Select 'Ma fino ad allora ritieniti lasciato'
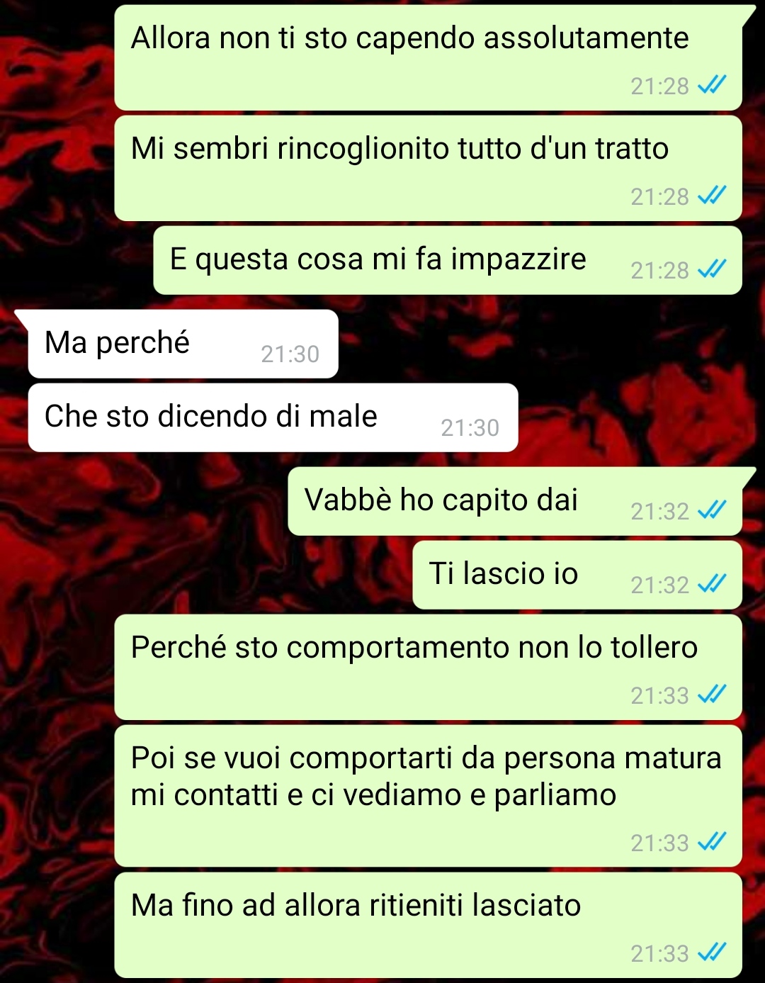 [429, 925]
